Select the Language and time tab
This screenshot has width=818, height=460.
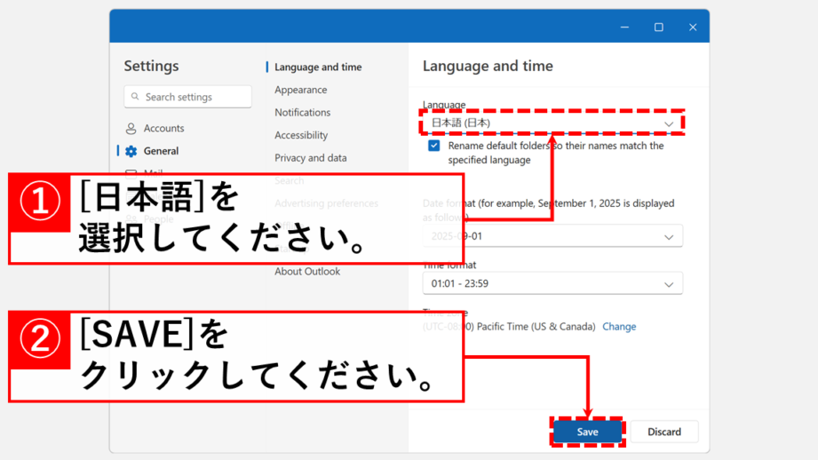(317, 67)
